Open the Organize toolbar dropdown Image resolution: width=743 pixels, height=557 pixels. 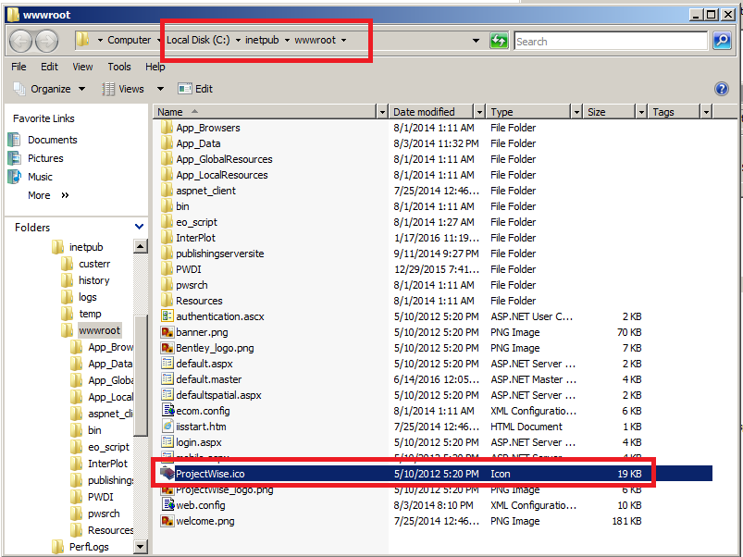click(49, 89)
